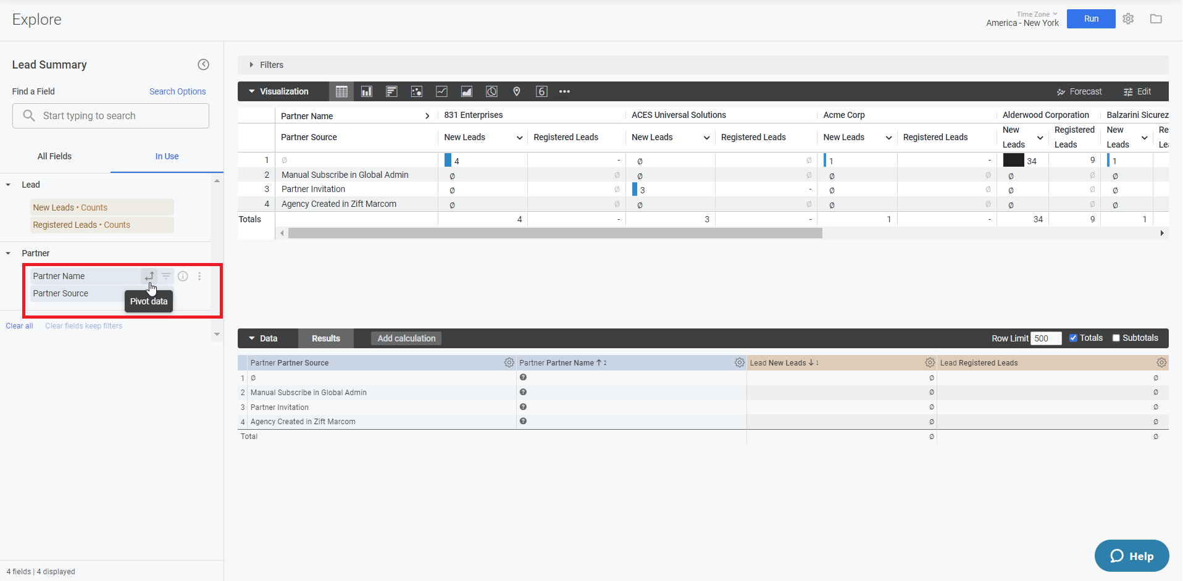Select the line chart visualization icon

[x=441, y=91]
